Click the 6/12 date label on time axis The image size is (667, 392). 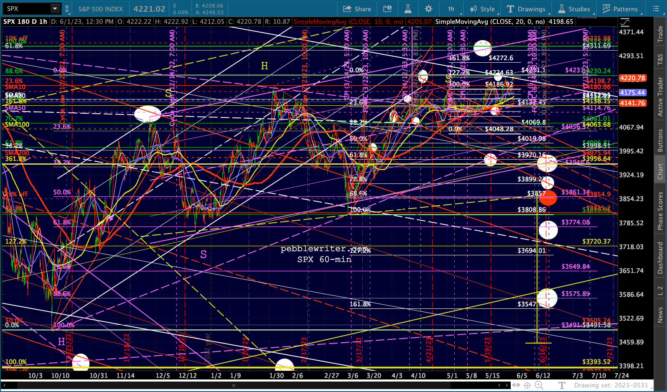pyautogui.click(x=543, y=375)
